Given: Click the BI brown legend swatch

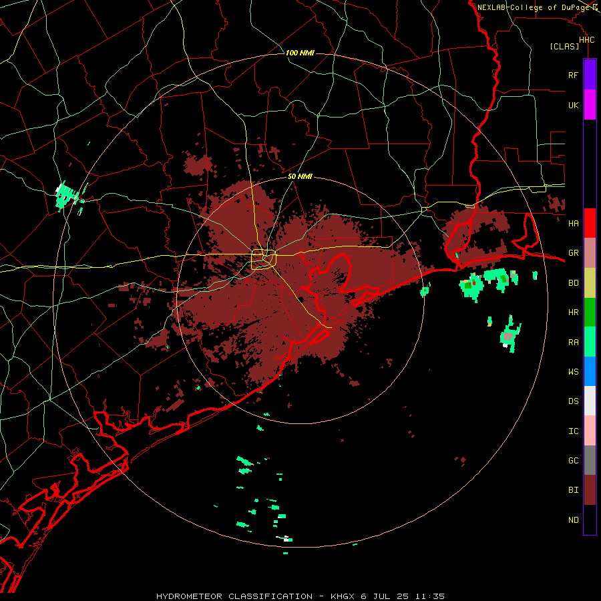Looking at the screenshot, I should tap(590, 490).
